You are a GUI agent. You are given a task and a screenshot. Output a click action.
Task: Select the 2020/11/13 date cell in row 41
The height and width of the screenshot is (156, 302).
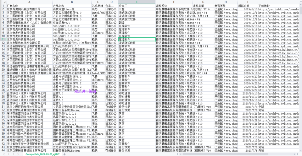[248, 140]
